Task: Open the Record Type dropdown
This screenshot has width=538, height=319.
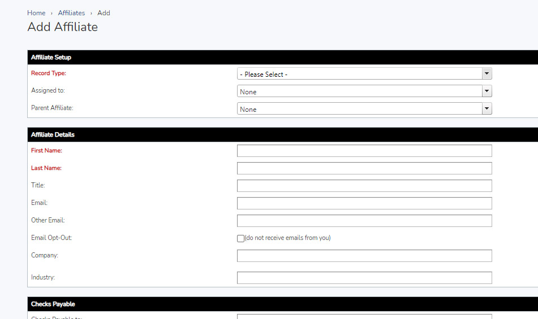Action: tap(364, 74)
